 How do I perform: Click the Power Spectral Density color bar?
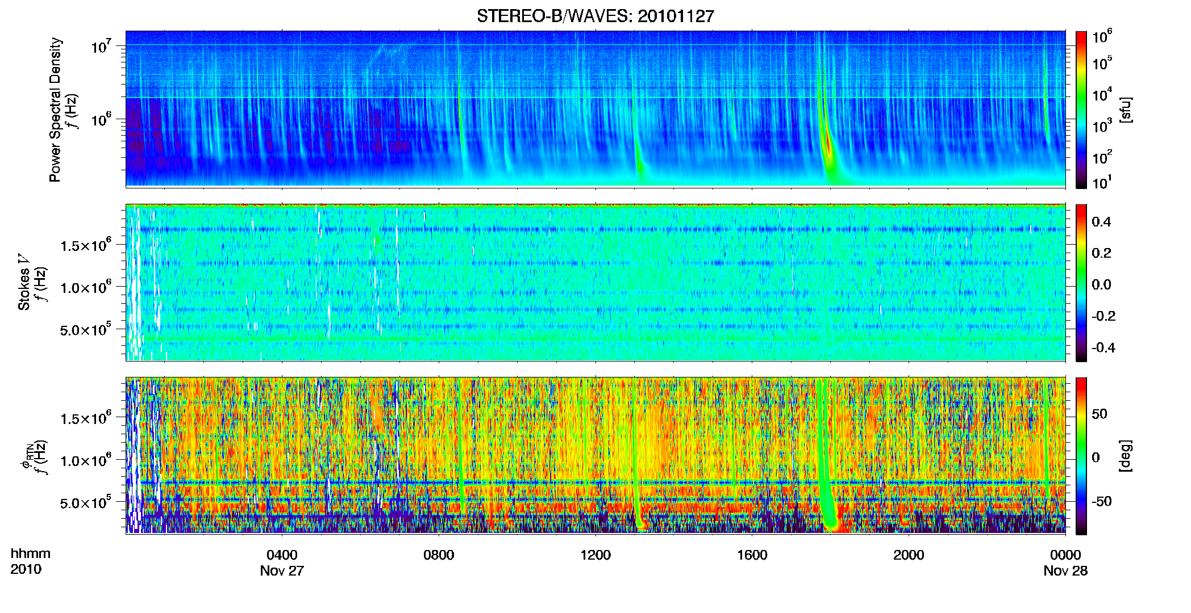[x=1081, y=110]
